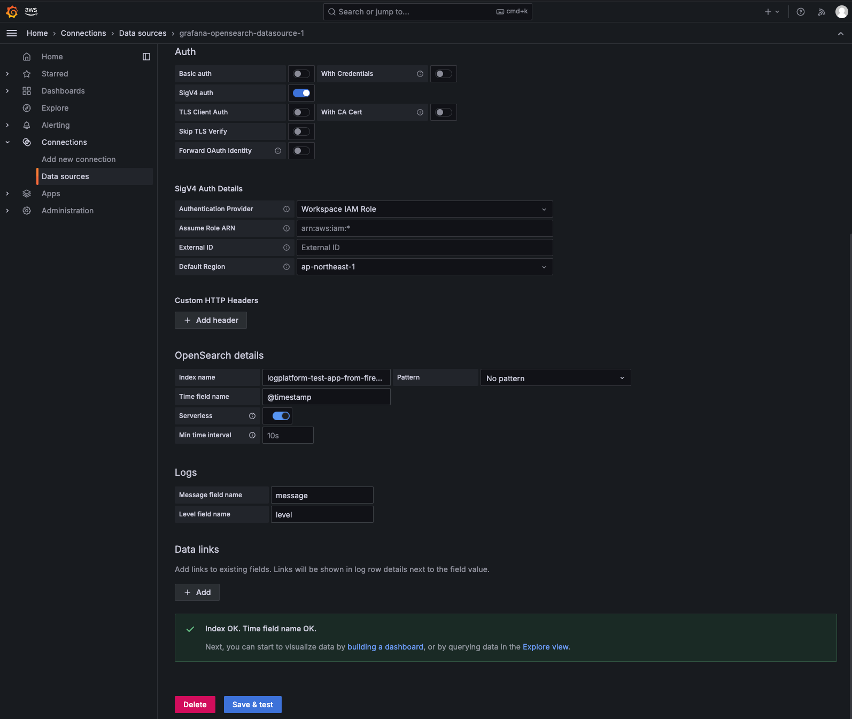Show info tooltip for Assume Role ARN
The image size is (852, 719).
coord(286,228)
